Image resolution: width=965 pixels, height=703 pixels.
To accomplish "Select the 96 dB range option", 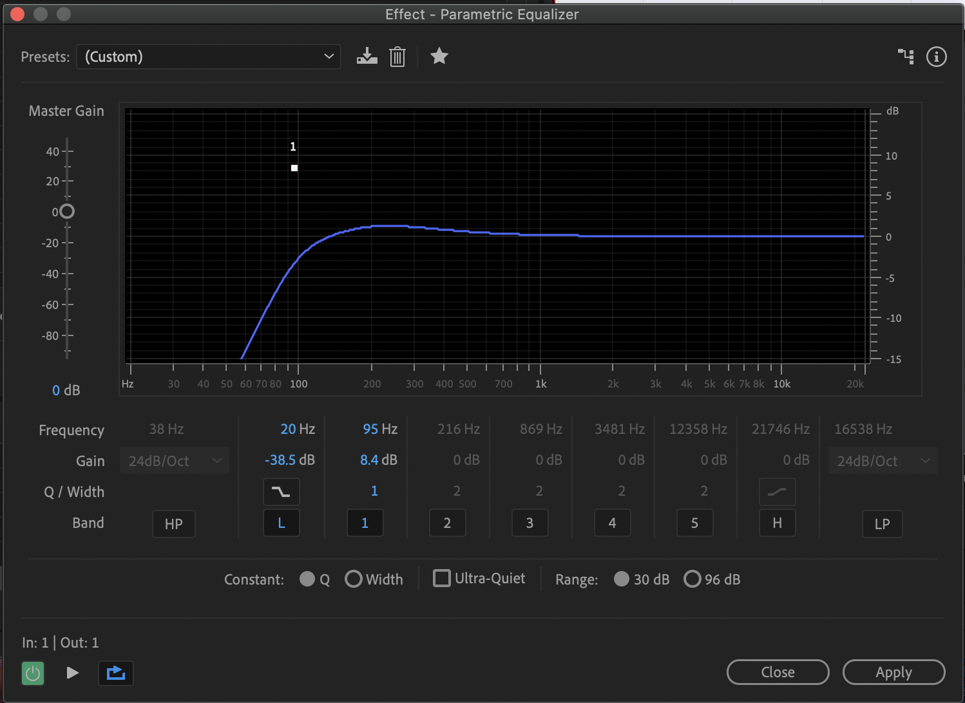I will click(x=693, y=579).
